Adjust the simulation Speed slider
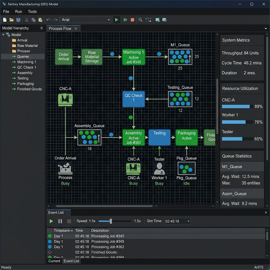This screenshot has height=270, width=270. [x=111, y=221]
